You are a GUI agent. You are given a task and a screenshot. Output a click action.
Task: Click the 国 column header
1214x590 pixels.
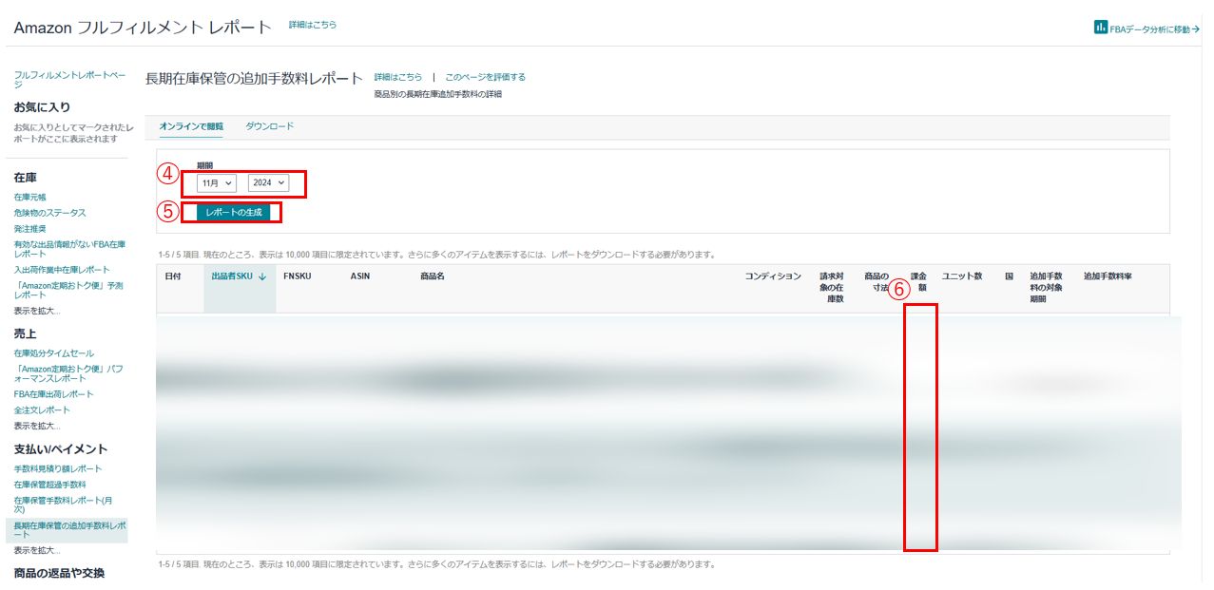point(1009,276)
